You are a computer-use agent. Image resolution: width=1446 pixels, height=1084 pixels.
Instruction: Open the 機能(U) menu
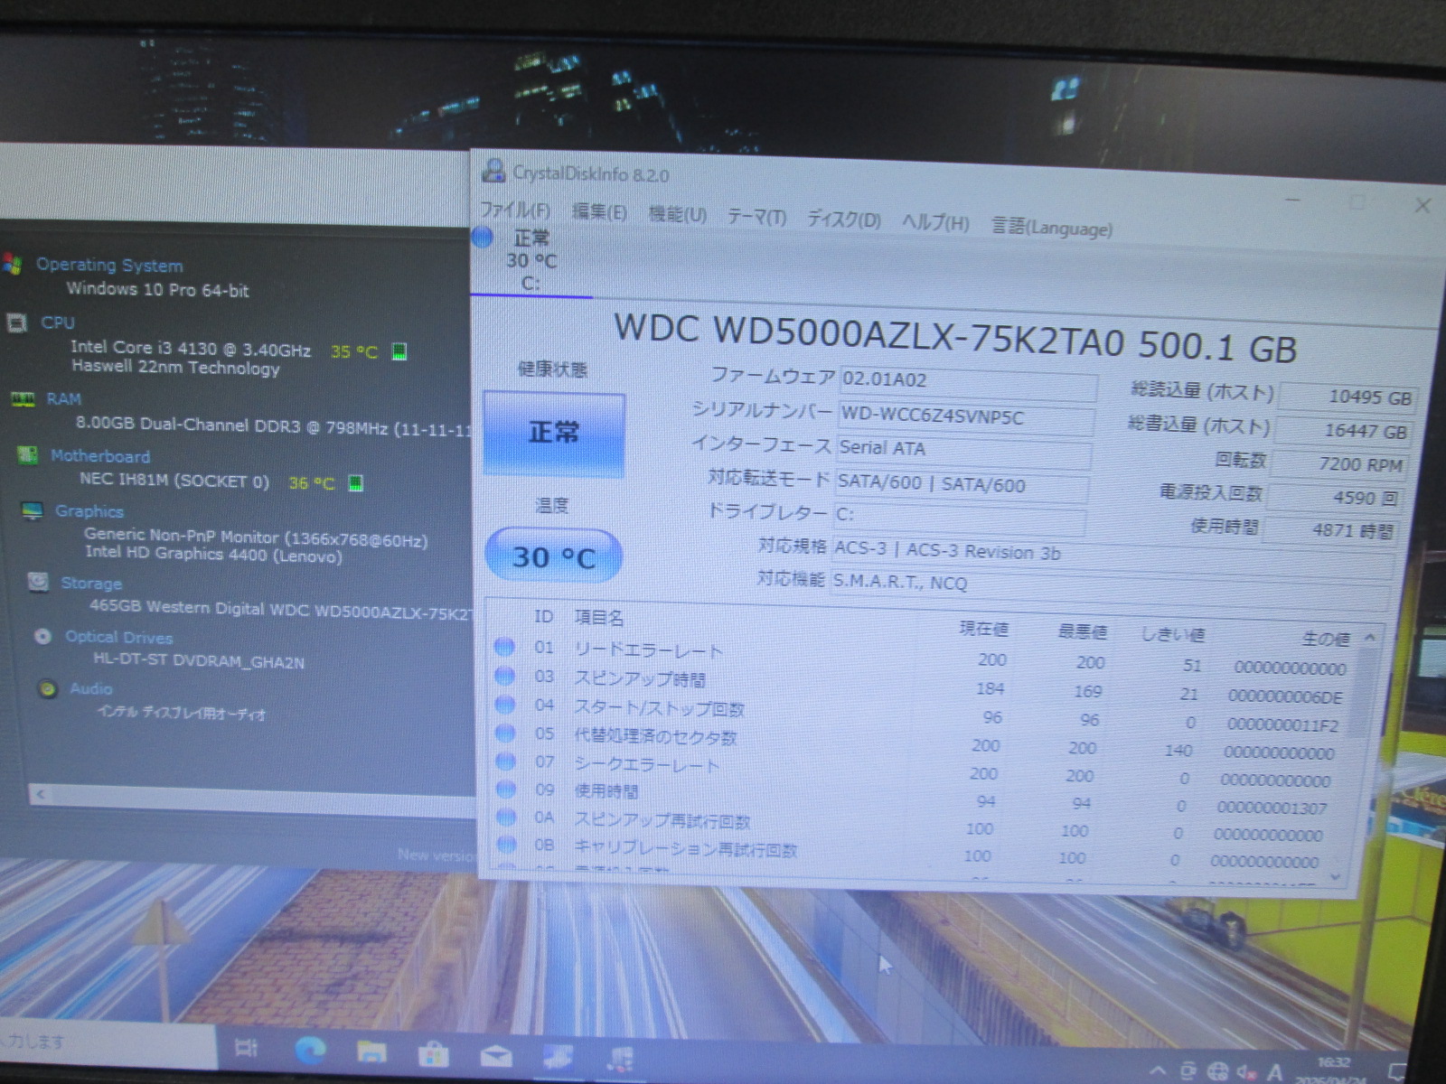click(677, 214)
